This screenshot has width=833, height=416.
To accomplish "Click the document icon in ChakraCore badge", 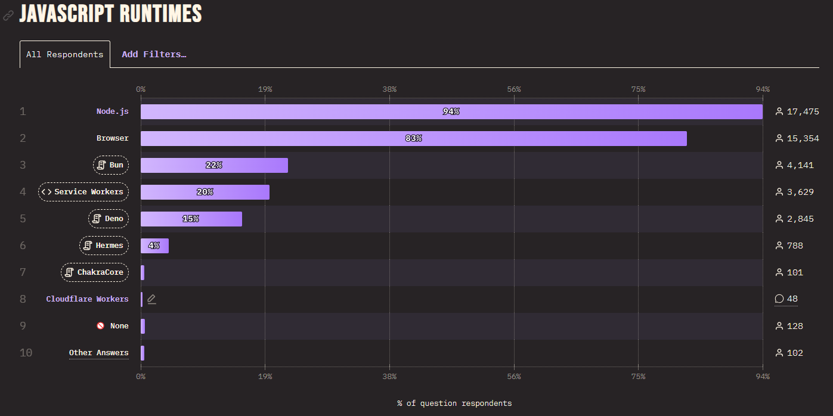I will pos(69,272).
